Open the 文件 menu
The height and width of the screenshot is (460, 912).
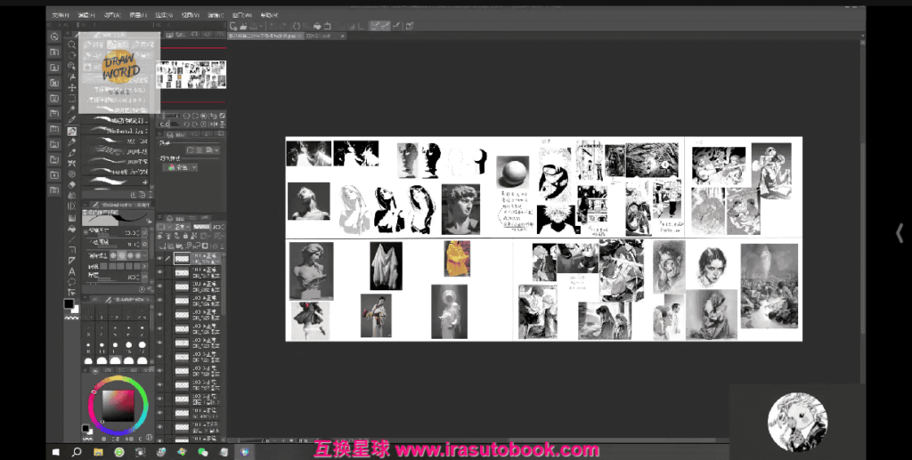(x=60, y=15)
